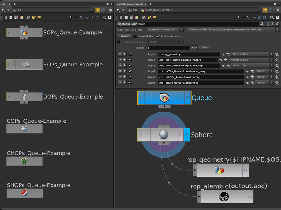Click sticky note icon in left network toolbar
Viewport: 281px width, 210px height.
pos(34,17)
